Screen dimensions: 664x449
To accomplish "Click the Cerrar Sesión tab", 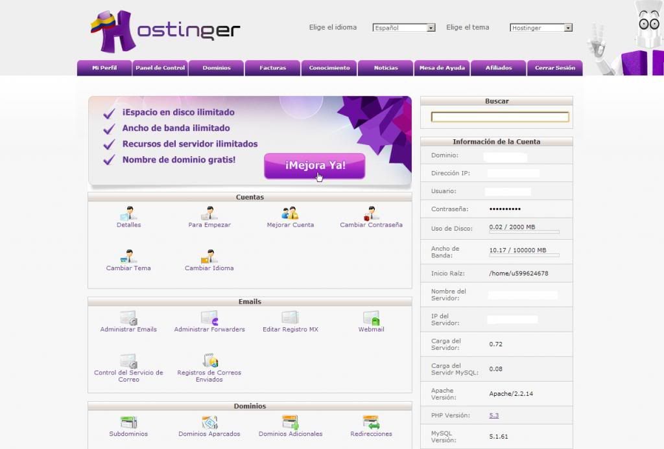I will click(555, 68).
